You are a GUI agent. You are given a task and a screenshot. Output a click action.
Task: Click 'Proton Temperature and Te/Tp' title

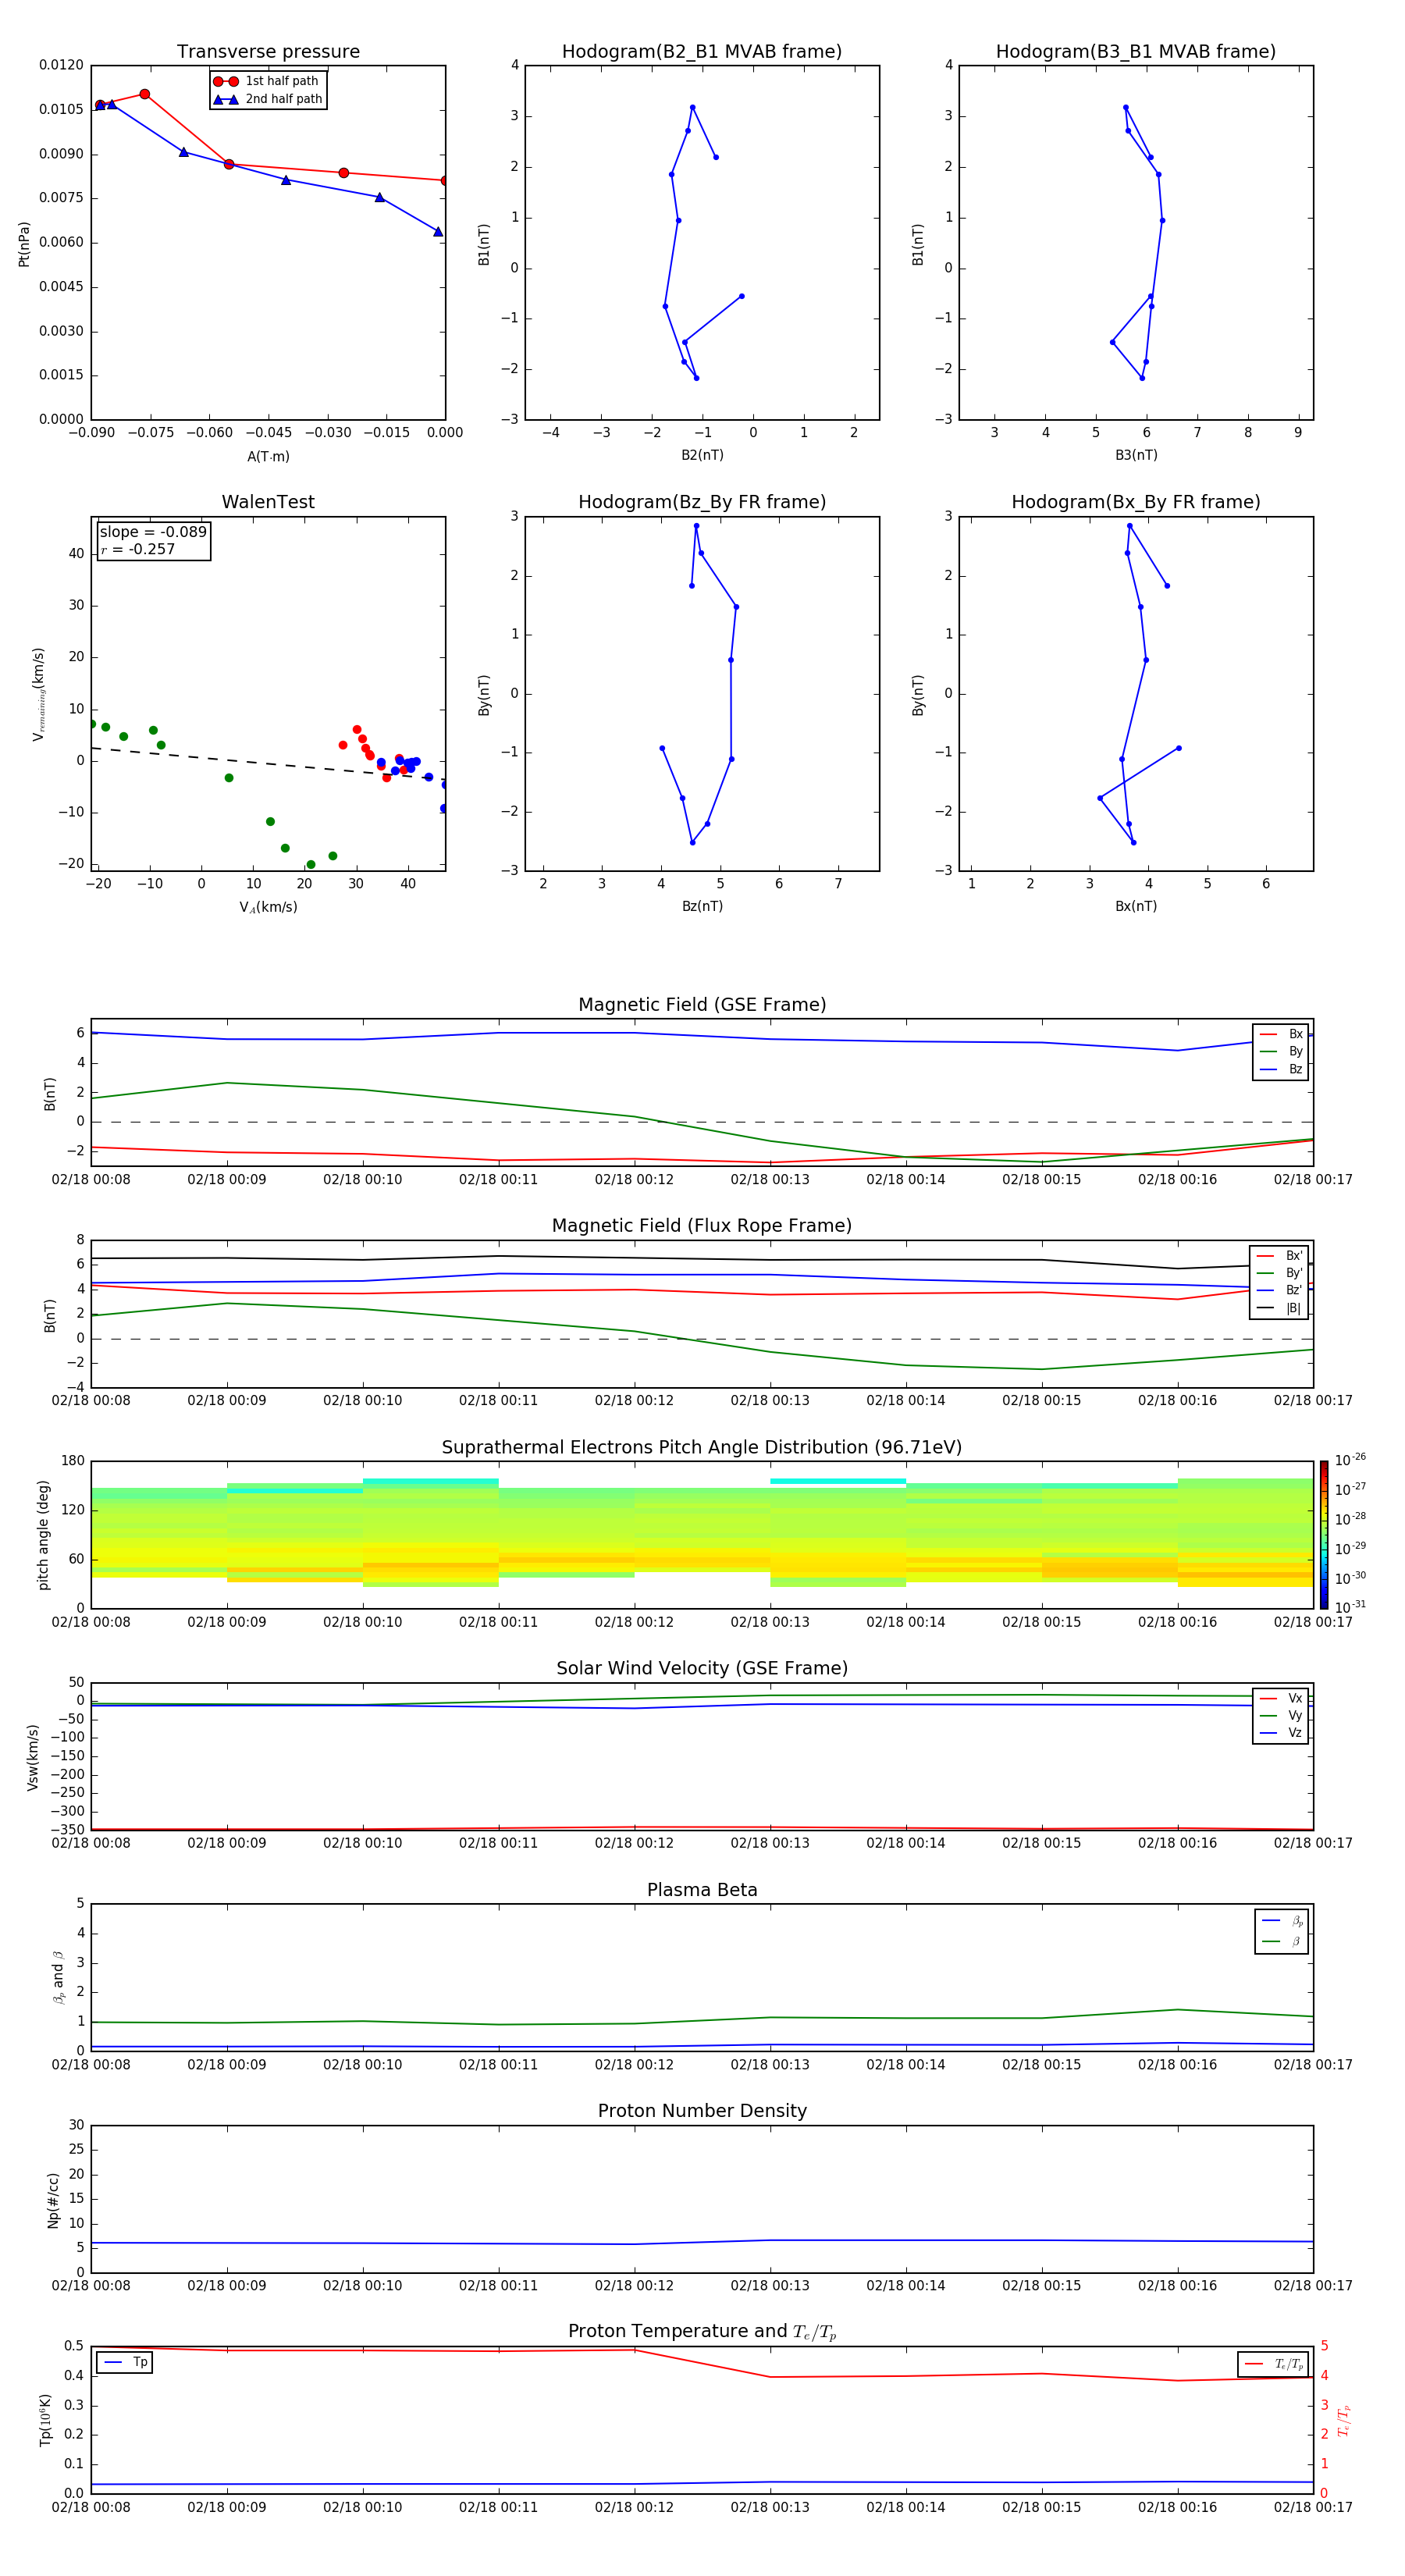click(702, 2332)
